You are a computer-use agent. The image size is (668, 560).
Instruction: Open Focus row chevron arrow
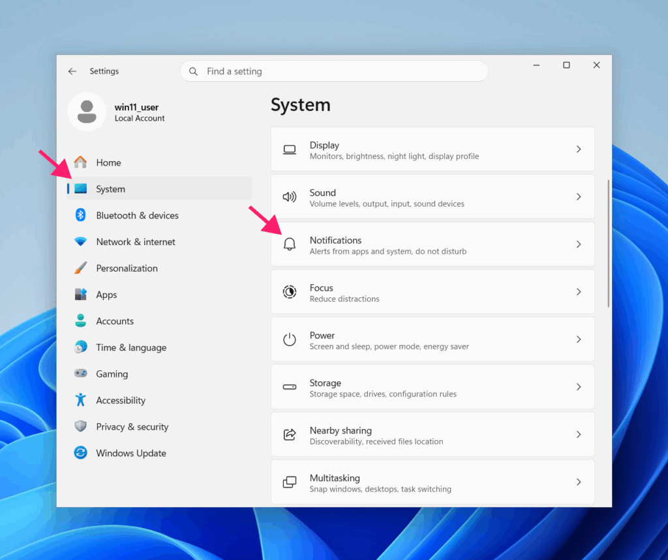pos(579,291)
